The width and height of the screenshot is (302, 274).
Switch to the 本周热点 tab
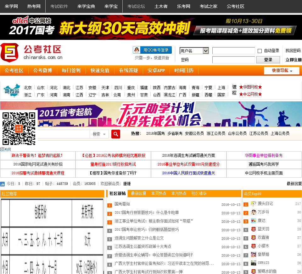[159, 193]
